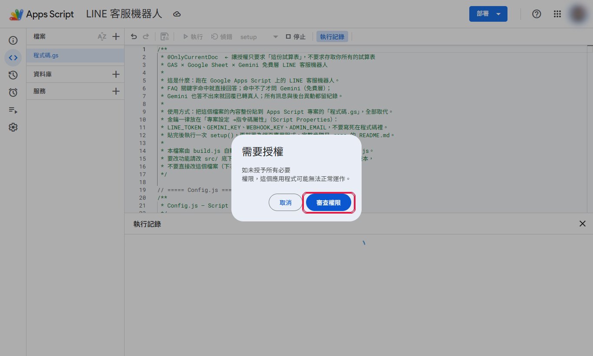Screen dimensions: 593x356
Task: Select the 程式碼.gs file
Action: coord(76,56)
